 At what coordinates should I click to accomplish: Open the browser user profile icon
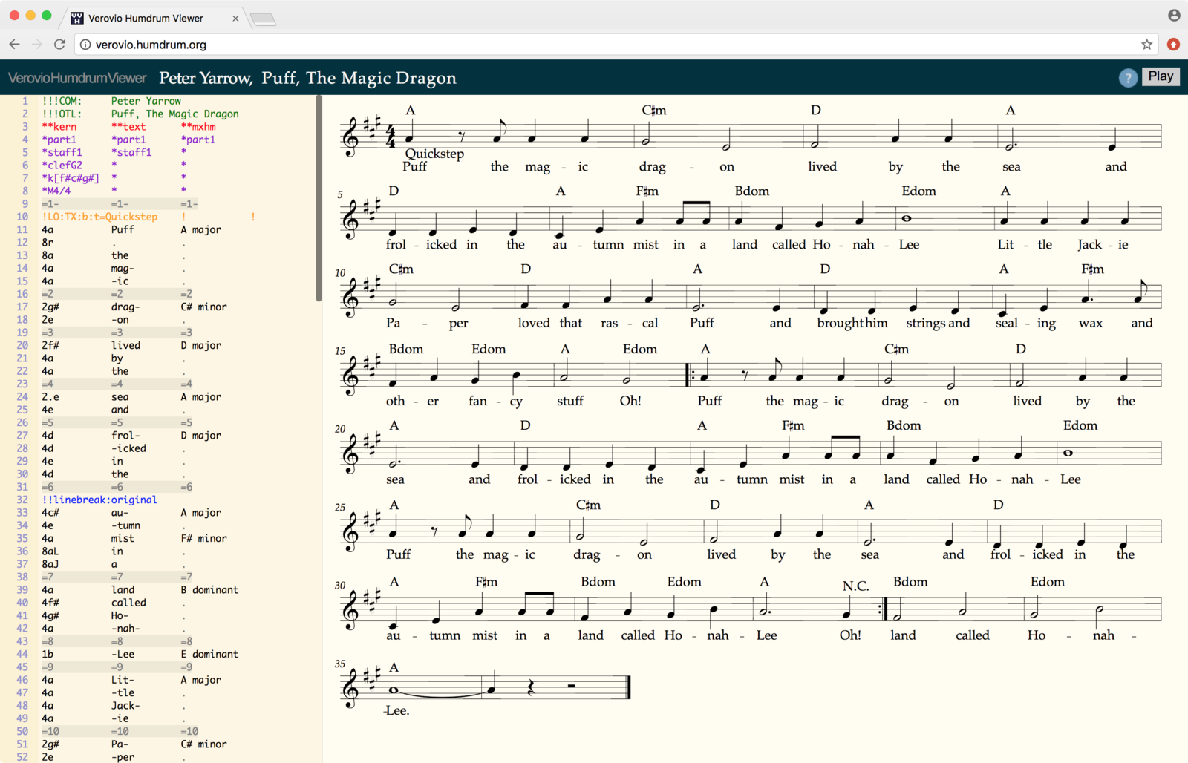pyautogui.click(x=1174, y=16)
